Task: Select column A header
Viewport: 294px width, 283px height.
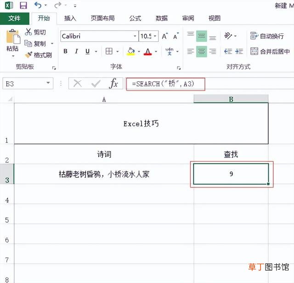Action: coord(104,99)
